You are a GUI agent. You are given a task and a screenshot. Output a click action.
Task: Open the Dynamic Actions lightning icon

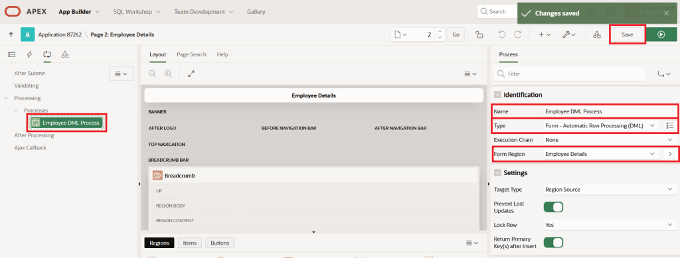(x=29, y=54)
